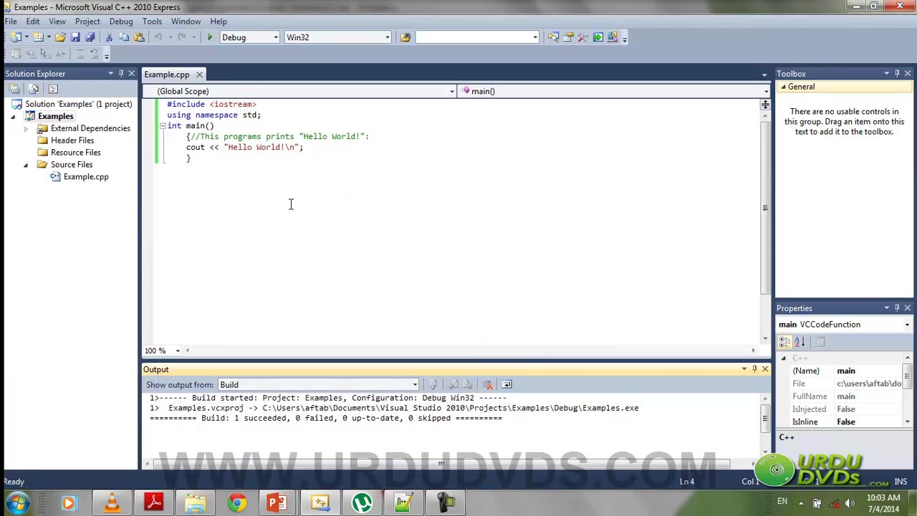Close the Output panel
The image size is (917, 516).
(x=764, y=369)
